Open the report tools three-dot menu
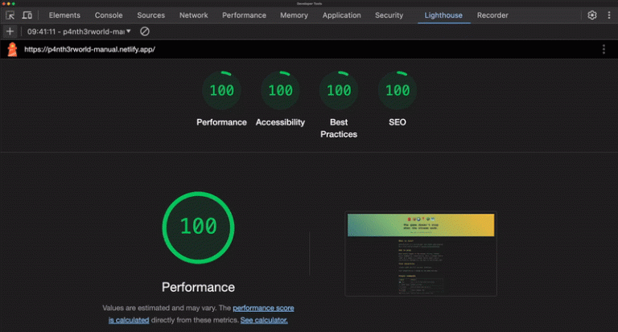Screen dimensions: 618x332 pyautogui.click(x=604, y=50)
